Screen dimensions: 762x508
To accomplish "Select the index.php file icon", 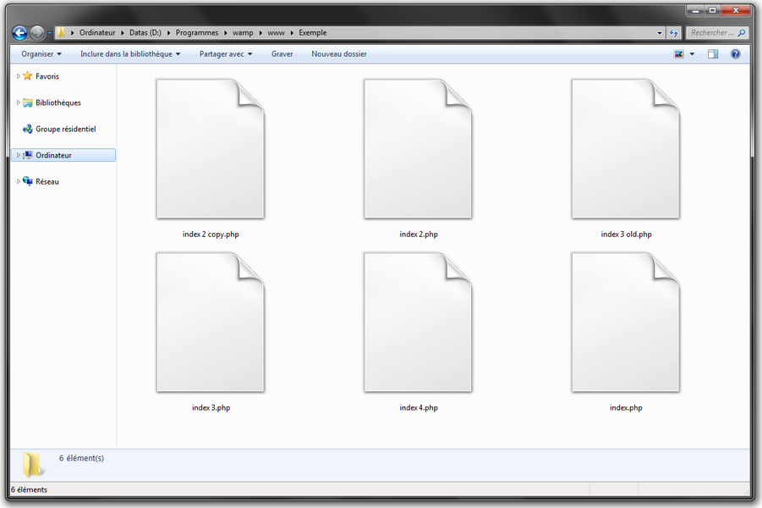I will pos(625,322).
